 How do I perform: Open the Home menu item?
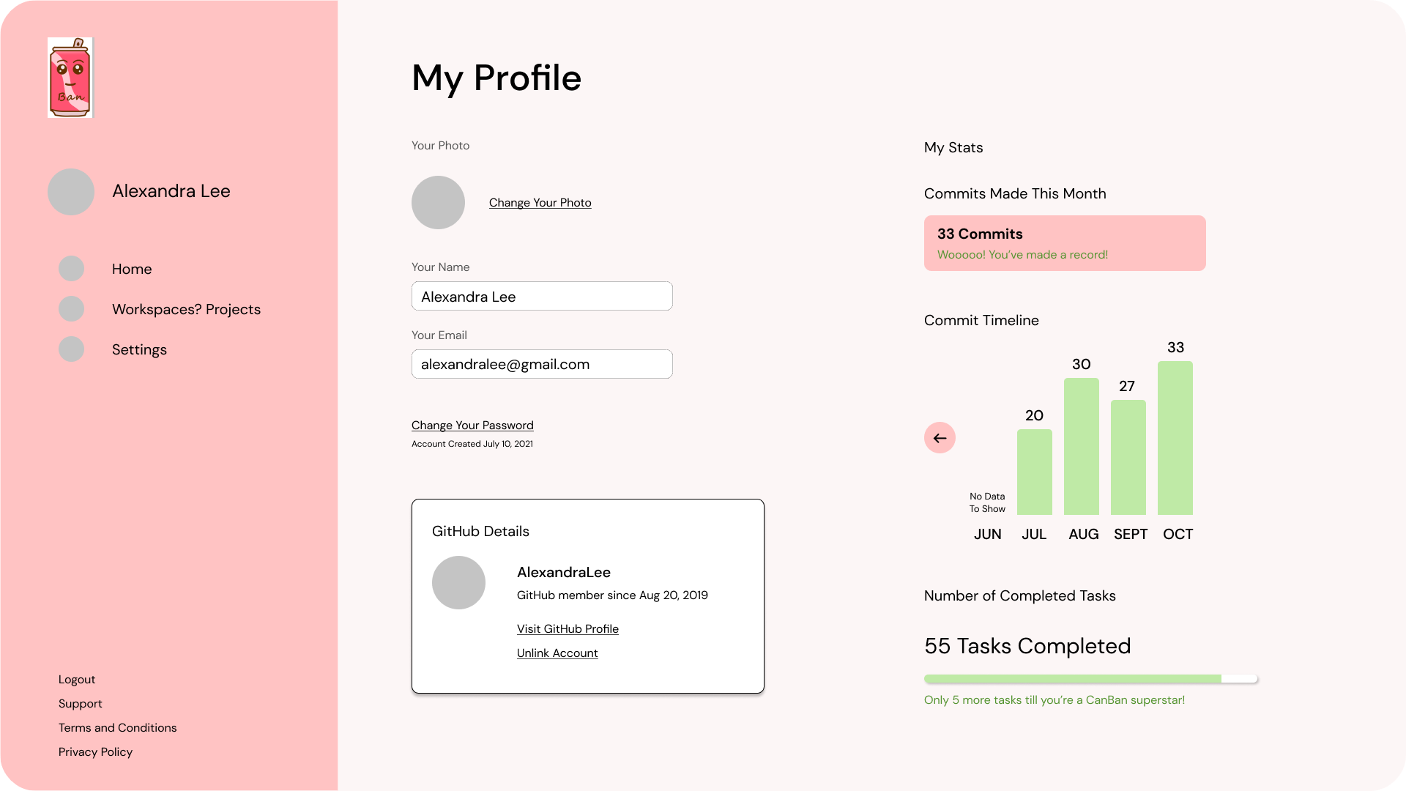click(x=132, y=269)
